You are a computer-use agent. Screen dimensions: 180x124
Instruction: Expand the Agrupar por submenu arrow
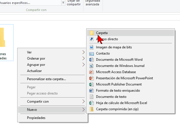pyautogui.click(x=83, y=65)
